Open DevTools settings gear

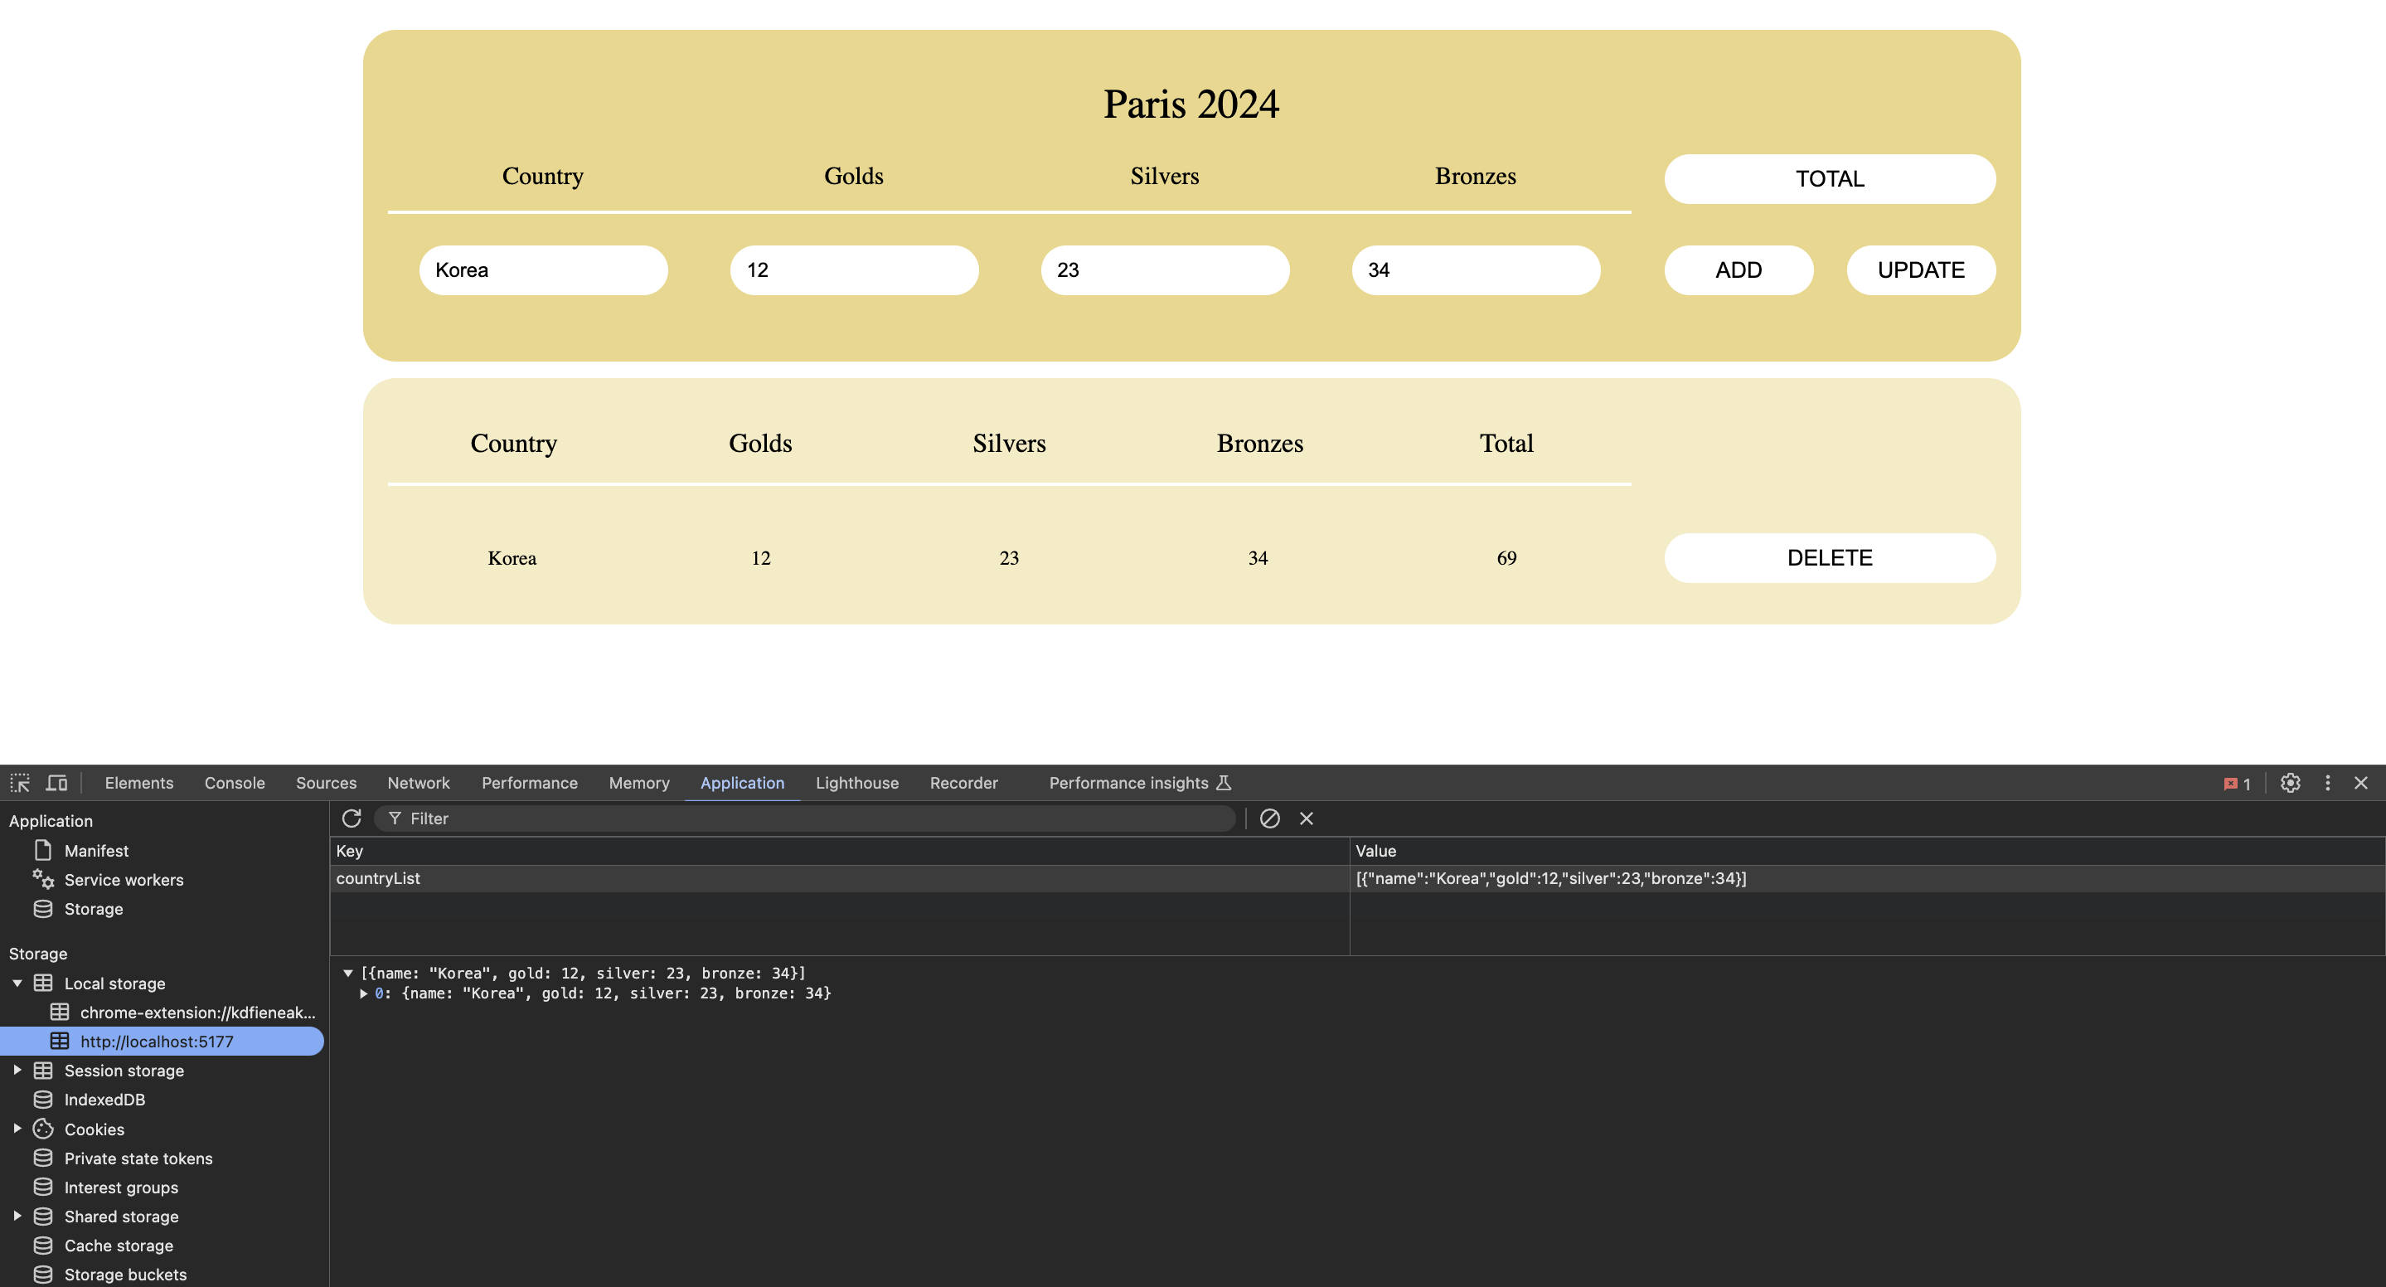[2290, 783]
